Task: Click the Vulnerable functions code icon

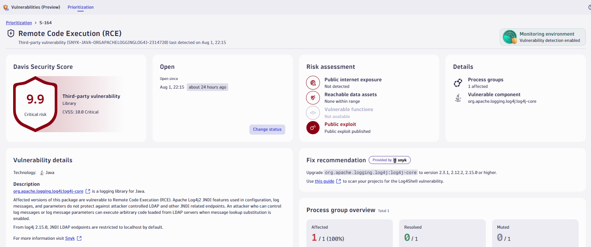Action: pyautogui.click(x=313, y=112)
